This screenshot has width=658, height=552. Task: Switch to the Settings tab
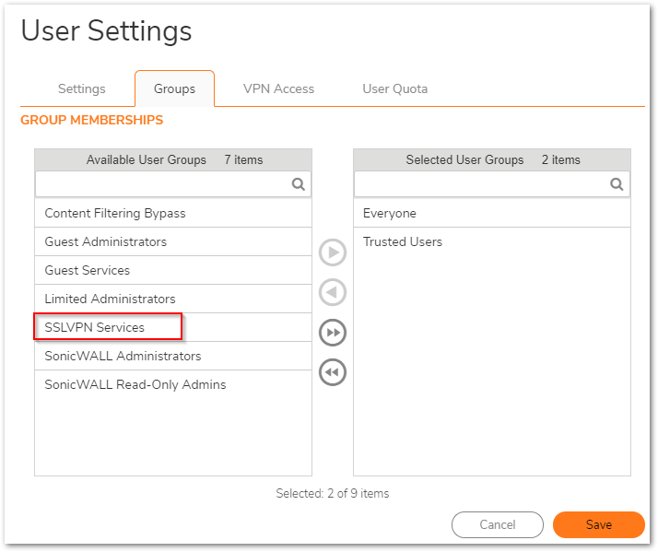(81, 89)
